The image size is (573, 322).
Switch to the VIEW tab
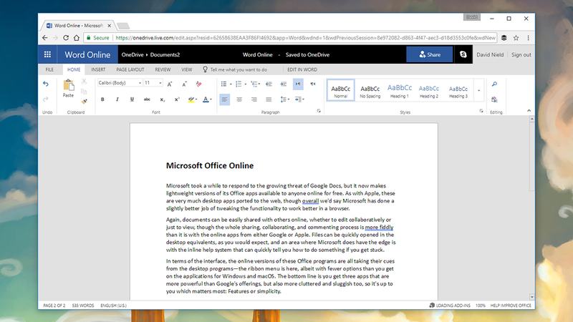[187, 69]
